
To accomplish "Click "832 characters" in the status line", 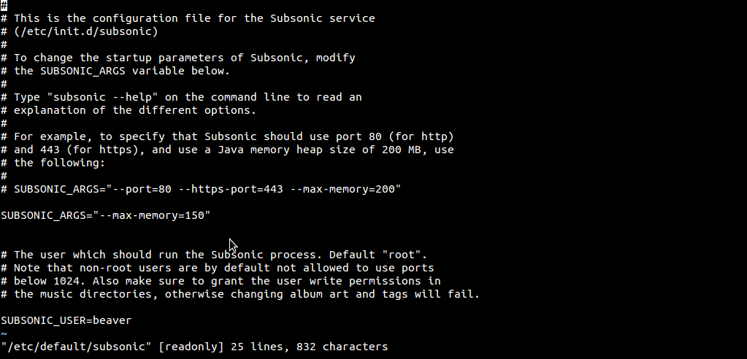I will tap(342, 347).
